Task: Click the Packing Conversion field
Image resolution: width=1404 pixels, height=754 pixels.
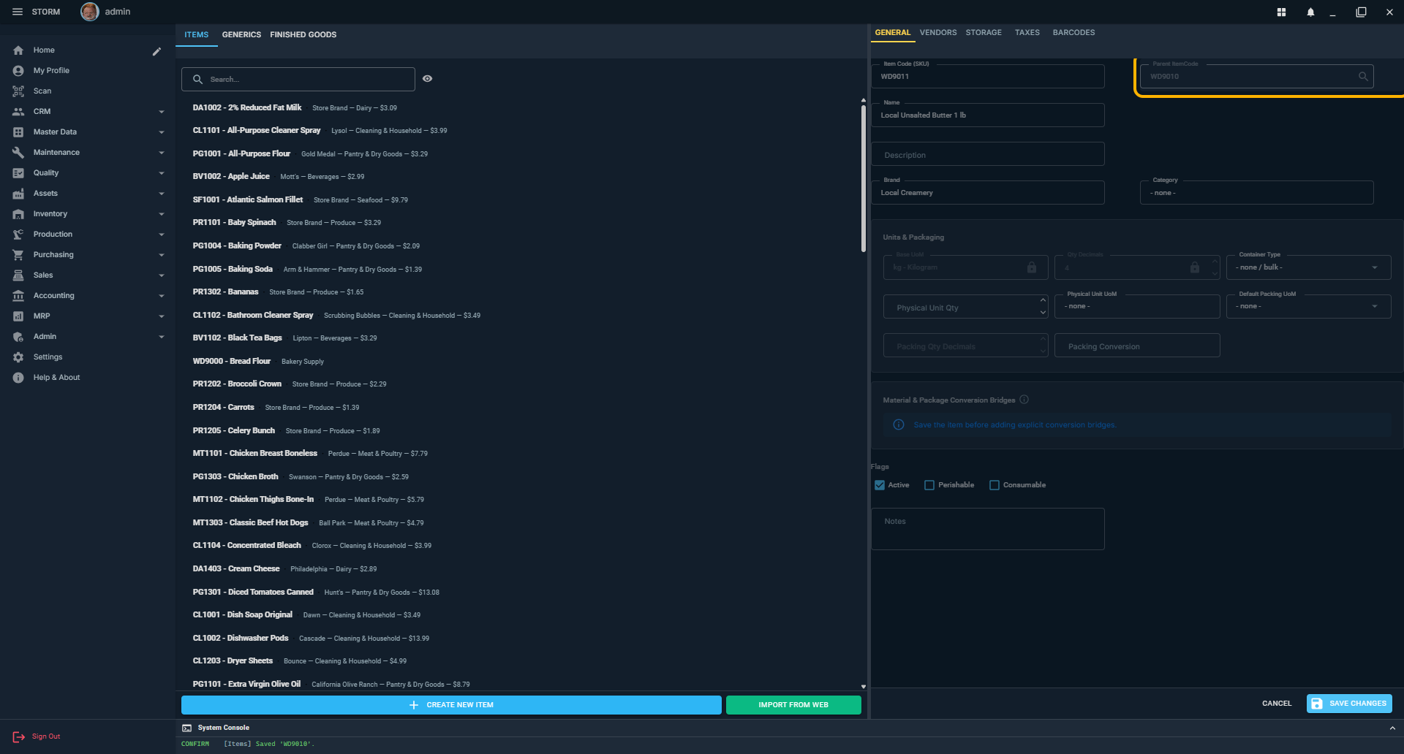Action: [x=1137, y=346]
